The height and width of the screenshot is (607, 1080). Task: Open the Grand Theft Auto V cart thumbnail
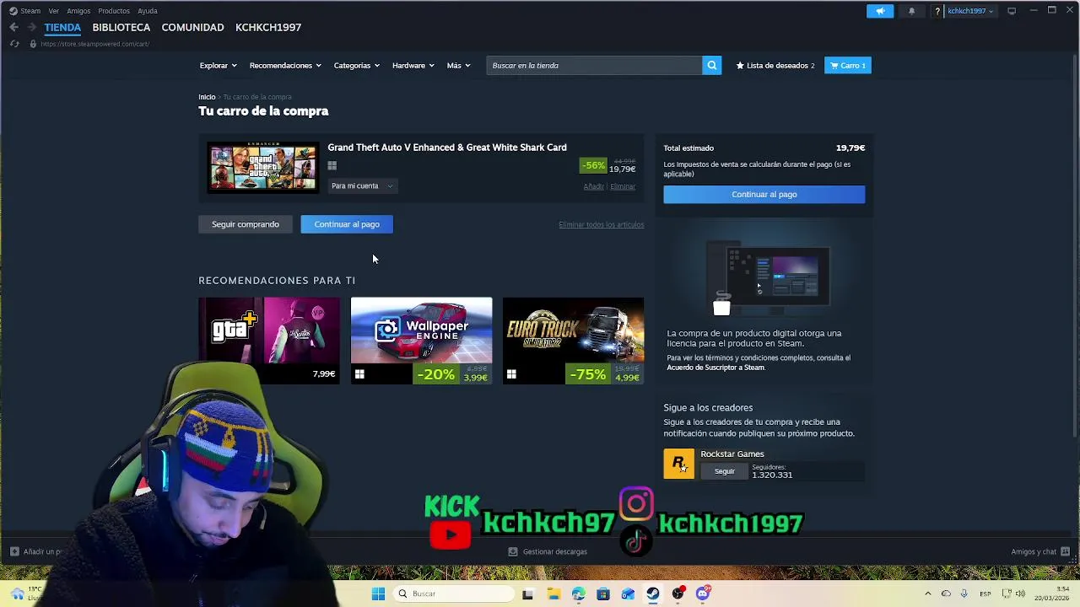tap(263, 167)
